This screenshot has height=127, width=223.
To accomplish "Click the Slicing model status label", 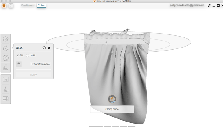I will point(112,109).
